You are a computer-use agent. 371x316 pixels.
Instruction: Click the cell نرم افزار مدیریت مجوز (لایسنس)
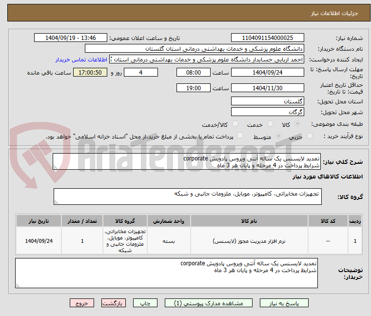pos(249,241)
